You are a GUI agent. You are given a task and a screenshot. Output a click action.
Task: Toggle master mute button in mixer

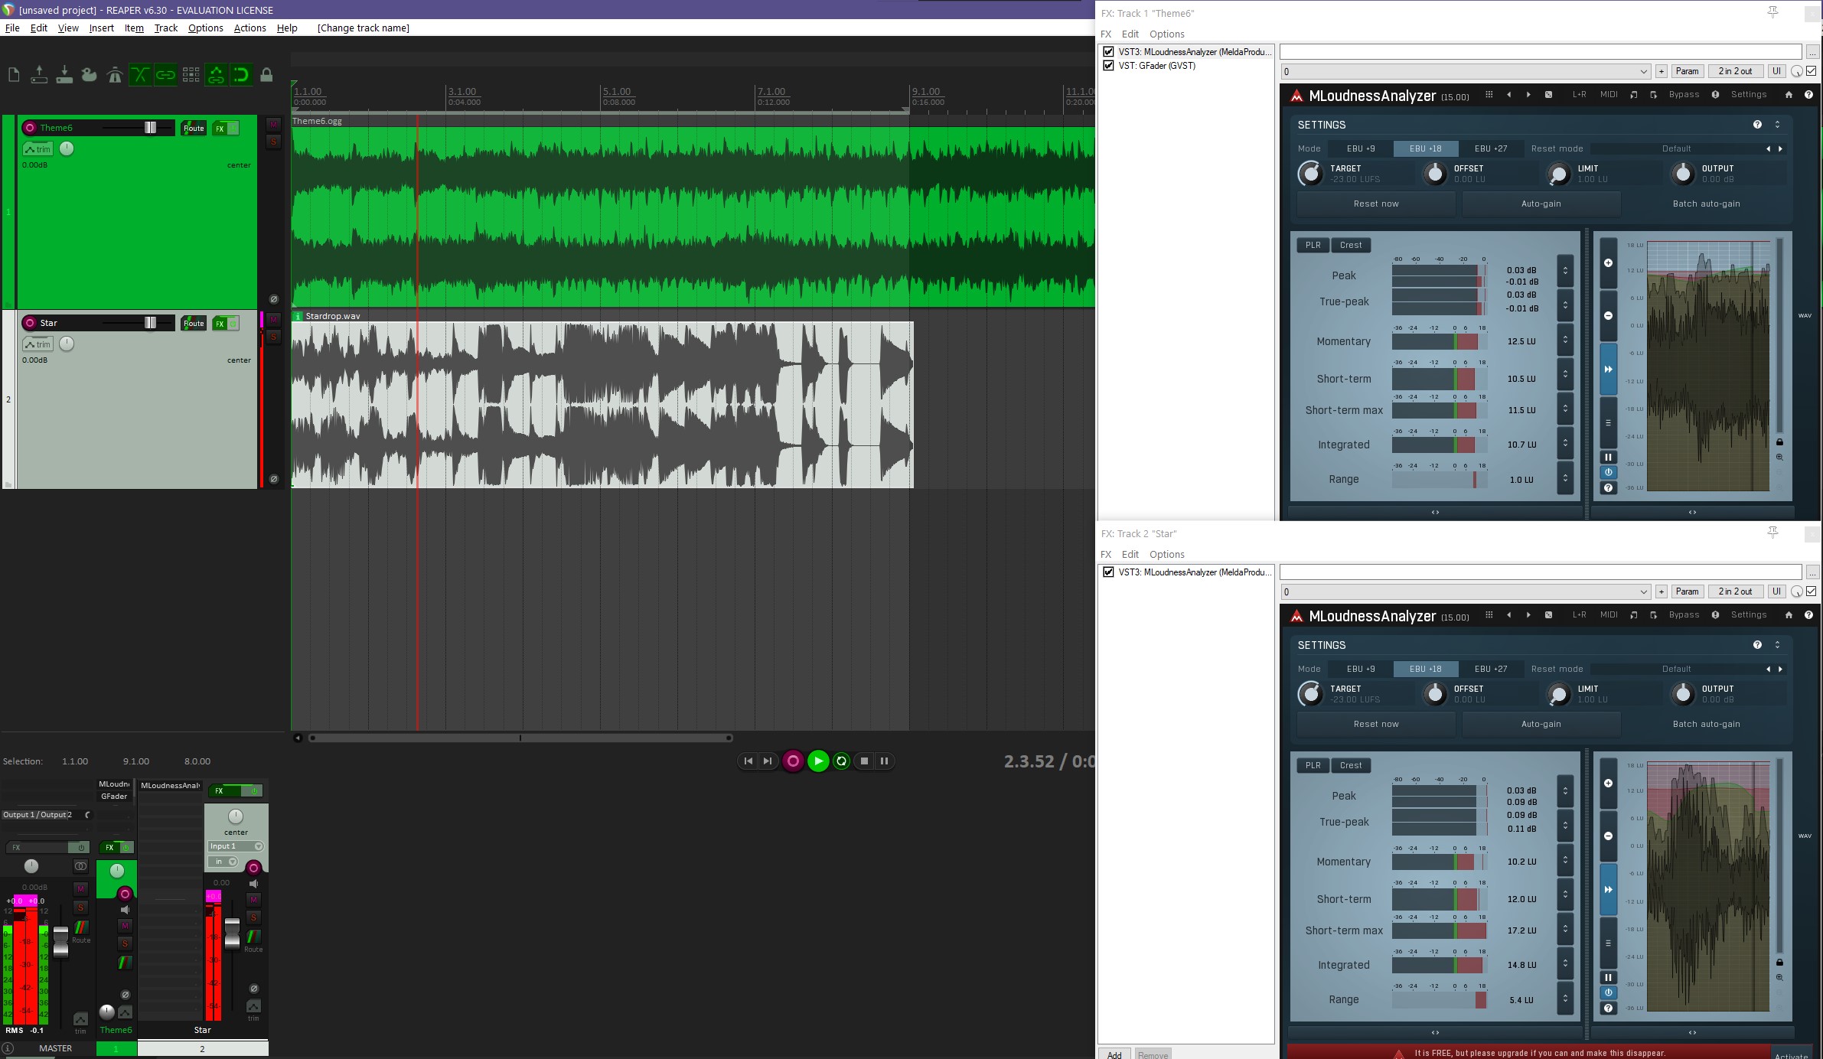(80, 888)
